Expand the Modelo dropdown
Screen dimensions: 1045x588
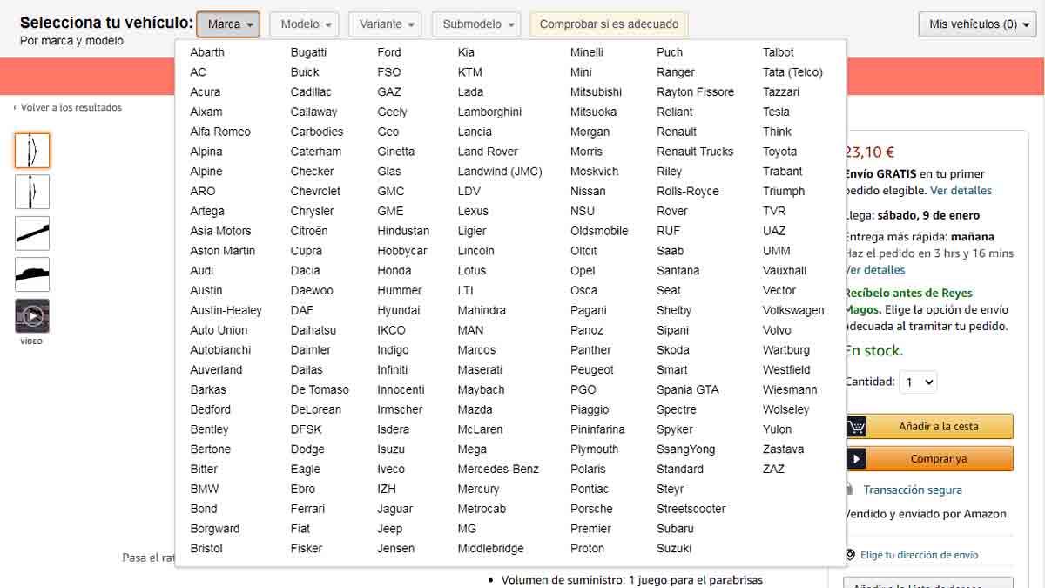(x=304, y=24)
